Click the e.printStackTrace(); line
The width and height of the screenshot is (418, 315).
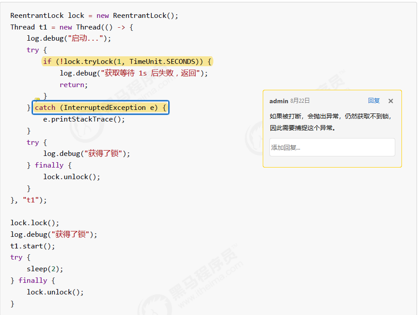pyautogui.click(x=84, y=119)
